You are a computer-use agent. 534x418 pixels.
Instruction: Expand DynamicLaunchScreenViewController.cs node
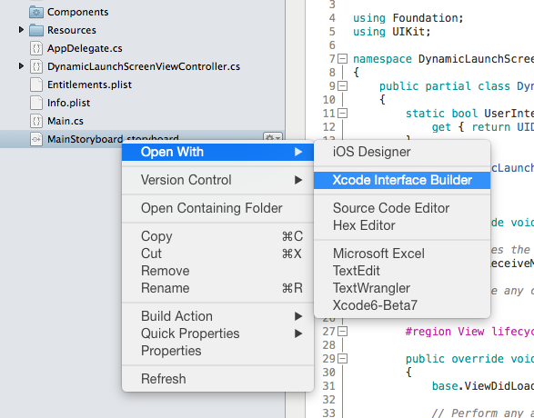(x=21, y=66)
